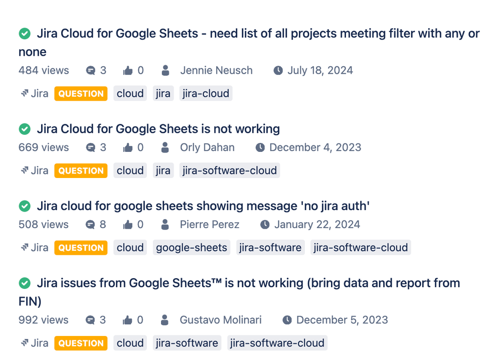Click the 'jira' tag under the first post
This screenshot has height=362, width=501.
163,93
